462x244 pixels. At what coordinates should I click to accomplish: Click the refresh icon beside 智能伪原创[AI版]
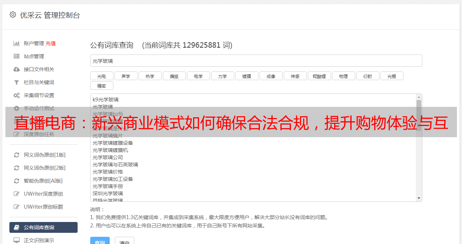click(17, 181)
